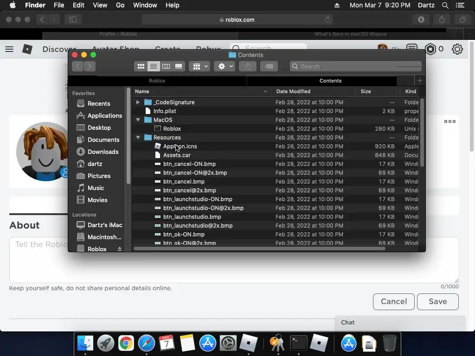Image resolution: width=475 pixels, height=356 pixels.
Task: Collapse the MacOS folder
Action: (138, 120)
